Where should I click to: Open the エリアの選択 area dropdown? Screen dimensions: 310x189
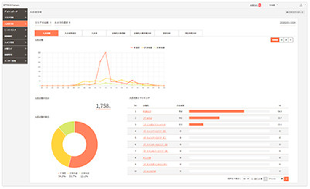(43, 22)
